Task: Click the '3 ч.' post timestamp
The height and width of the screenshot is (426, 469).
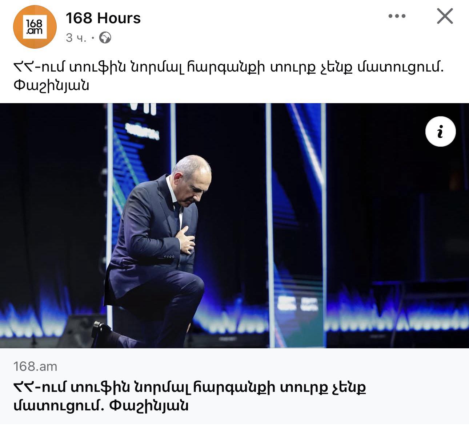Action: 76,38
